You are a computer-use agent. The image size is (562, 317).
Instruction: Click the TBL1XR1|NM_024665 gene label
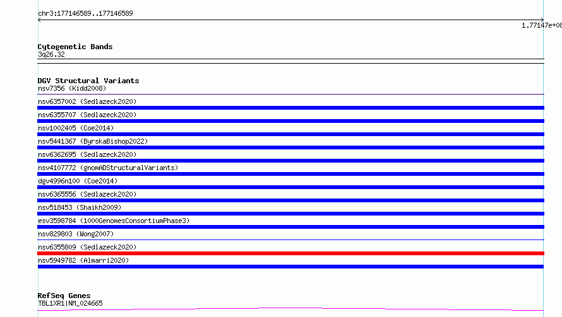70,303
